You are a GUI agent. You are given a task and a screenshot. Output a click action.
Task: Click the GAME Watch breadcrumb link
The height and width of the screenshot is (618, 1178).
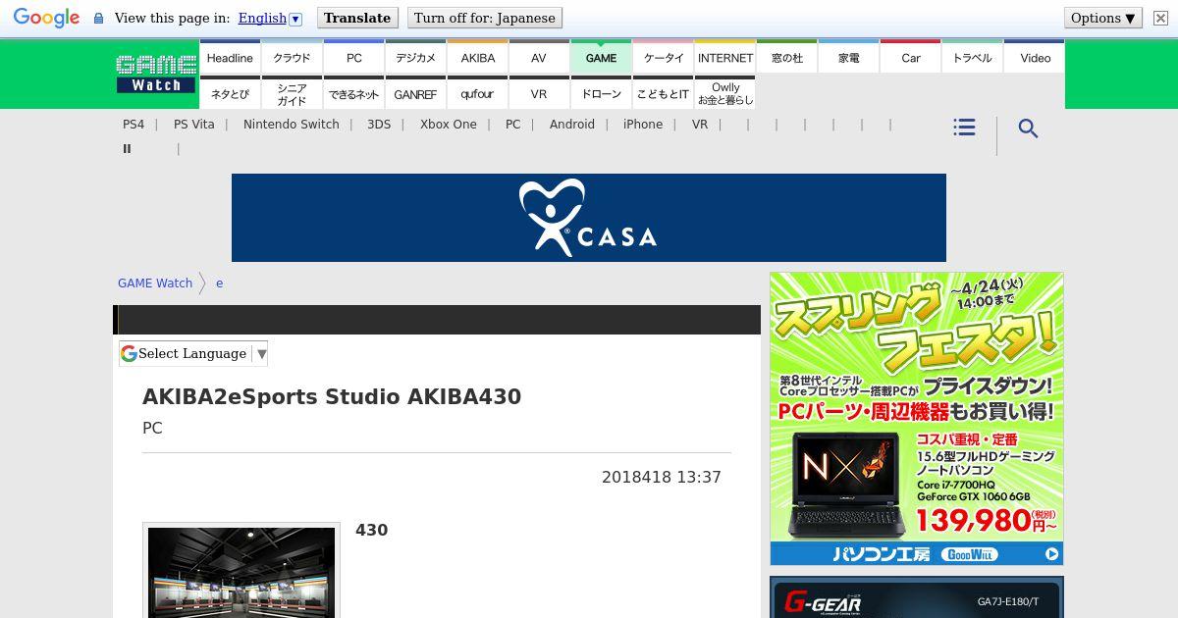click(x=155, y=283)
